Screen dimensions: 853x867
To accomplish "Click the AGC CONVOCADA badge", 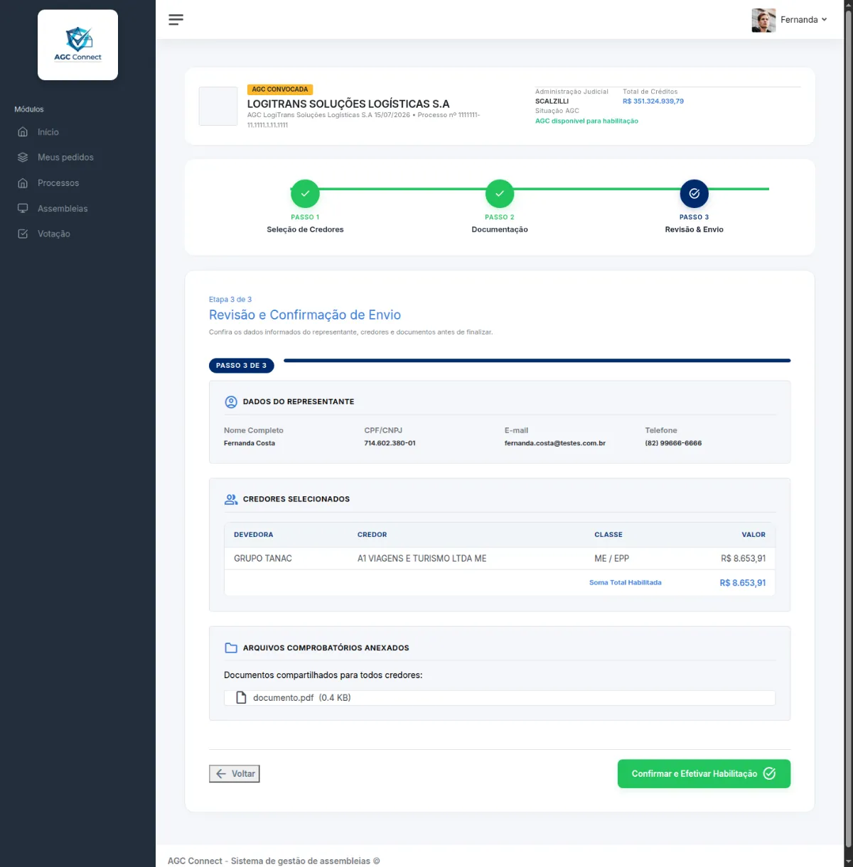I will point(280,89).
